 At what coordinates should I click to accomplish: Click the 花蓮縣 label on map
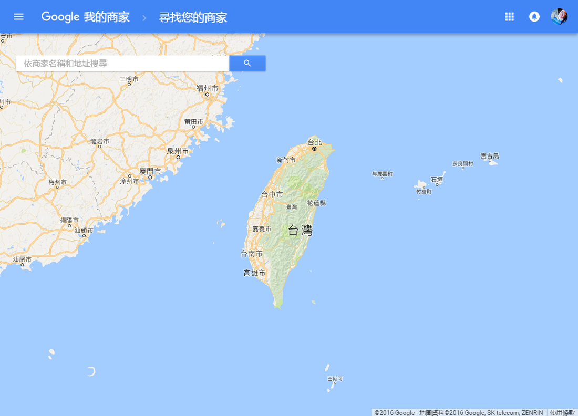[316, 203]
